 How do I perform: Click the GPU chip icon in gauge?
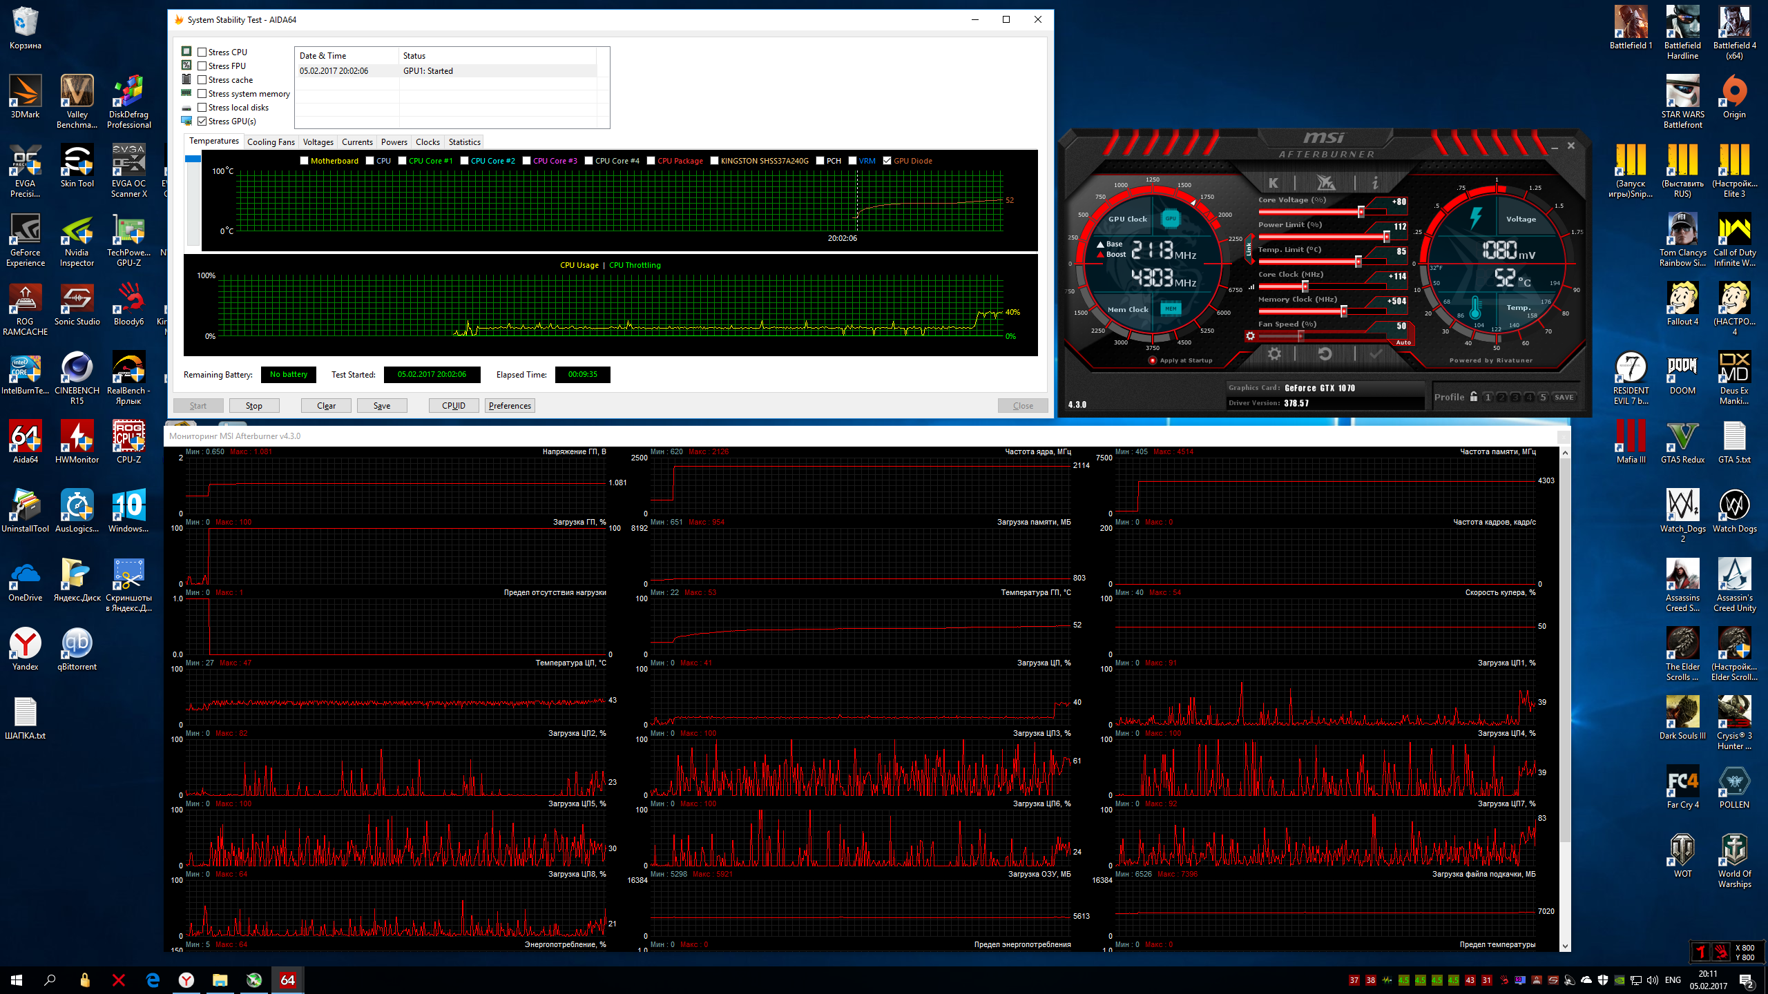(1171, 219)
